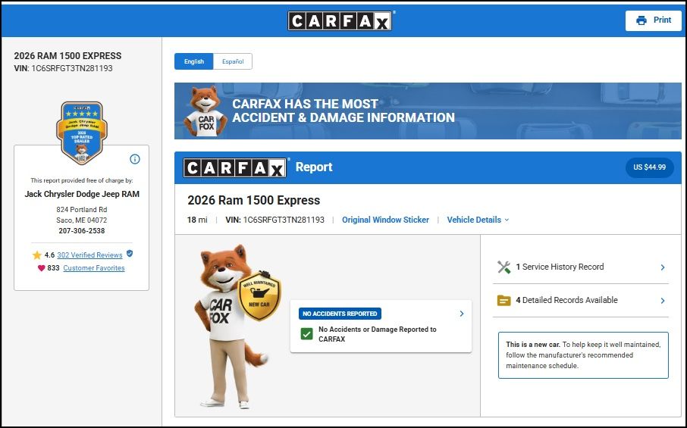Viewport: 687px width, 428px height.
Task: Switch report language to Español
Action: pos(233,61)
